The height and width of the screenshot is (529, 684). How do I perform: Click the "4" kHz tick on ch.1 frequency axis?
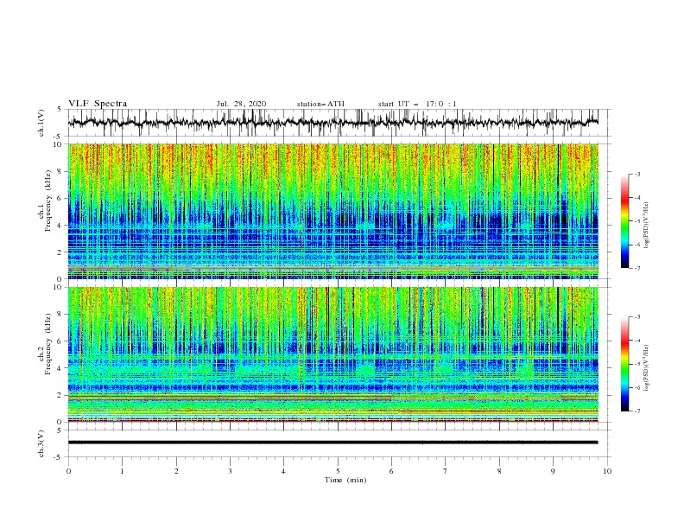click(x=60, y=226)
